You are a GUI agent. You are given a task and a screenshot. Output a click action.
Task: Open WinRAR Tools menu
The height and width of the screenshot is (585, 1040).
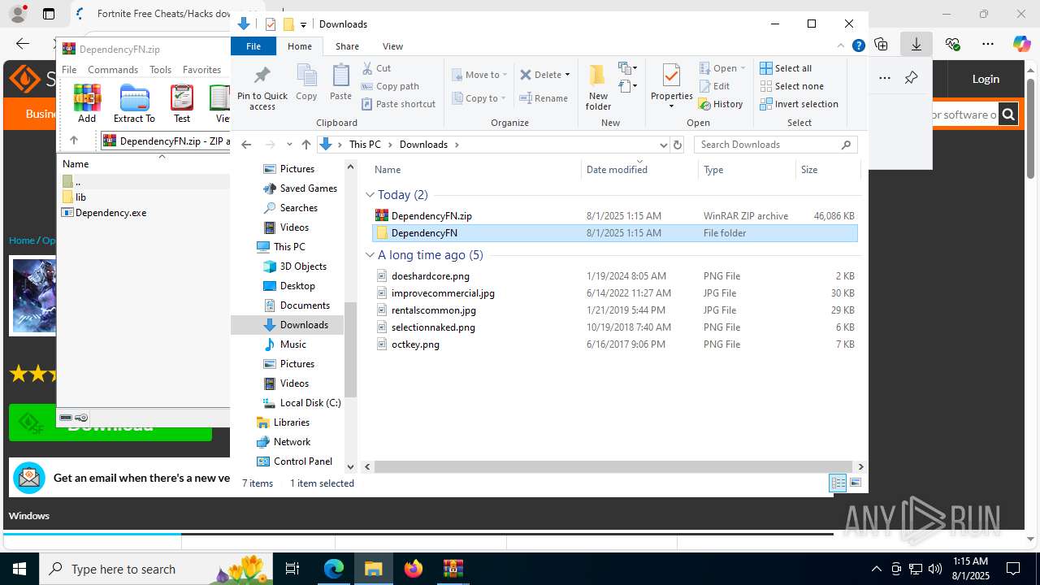(160, 70)
